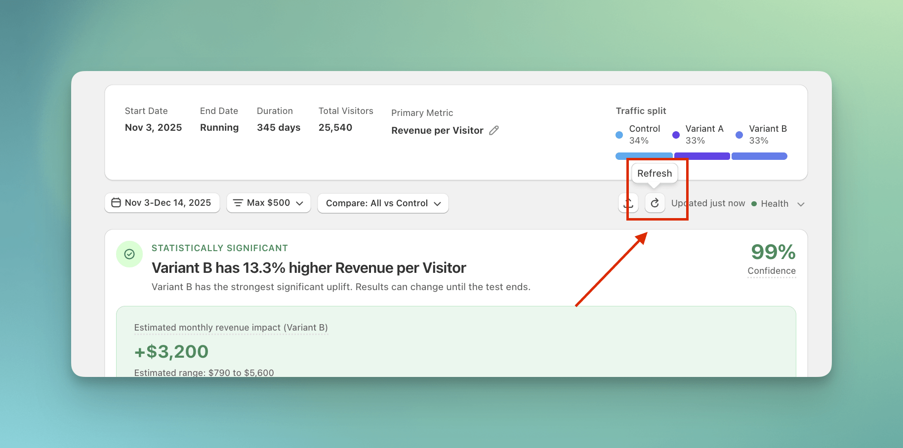
Task: Open Compare: All vs Control dropdown
Action: pyautogui.click(x=383, y=203)
